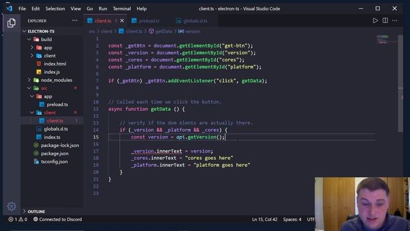410x231 pixels.
Task: Open tsconfig.json in the explorer
Action: [x=54, y=162]
